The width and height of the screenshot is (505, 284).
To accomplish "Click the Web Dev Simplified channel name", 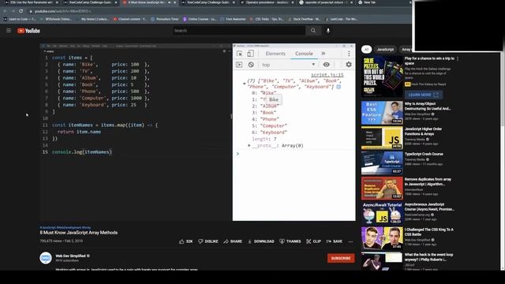I will click(70, 256).
